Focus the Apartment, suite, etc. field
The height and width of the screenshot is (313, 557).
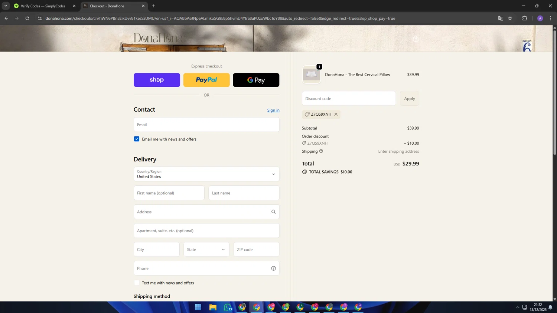coord(206,231)
